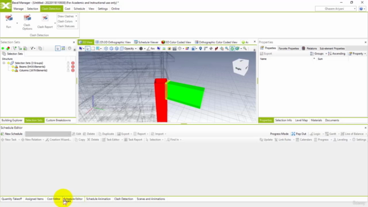Open the Opacity dropdown in 3D toolbar
368x207 pixels.
pos(128,48)
